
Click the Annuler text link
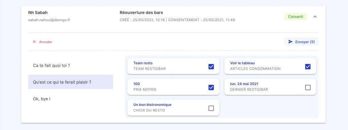pos(46,42)
